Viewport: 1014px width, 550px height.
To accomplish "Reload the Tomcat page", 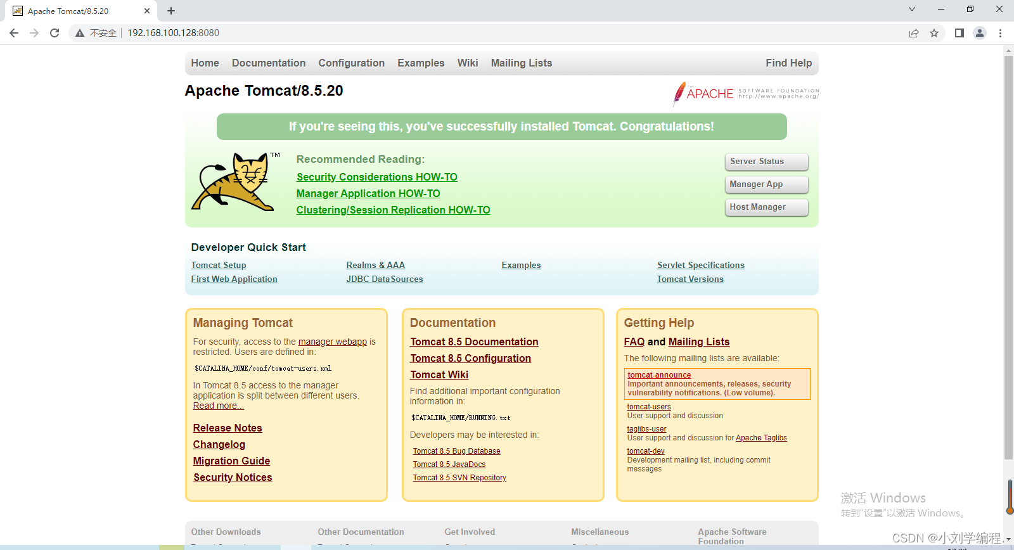I will (x=55, y=33).
